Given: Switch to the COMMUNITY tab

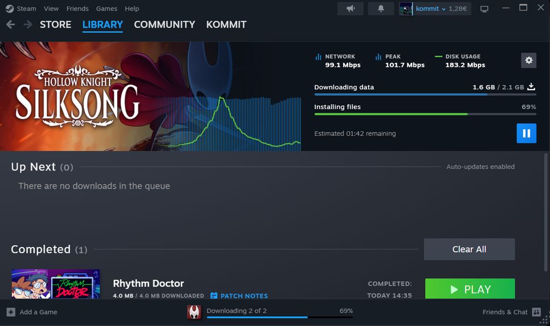Looking at the screenshot, I should pyautogui.click(x=164, y=25).
